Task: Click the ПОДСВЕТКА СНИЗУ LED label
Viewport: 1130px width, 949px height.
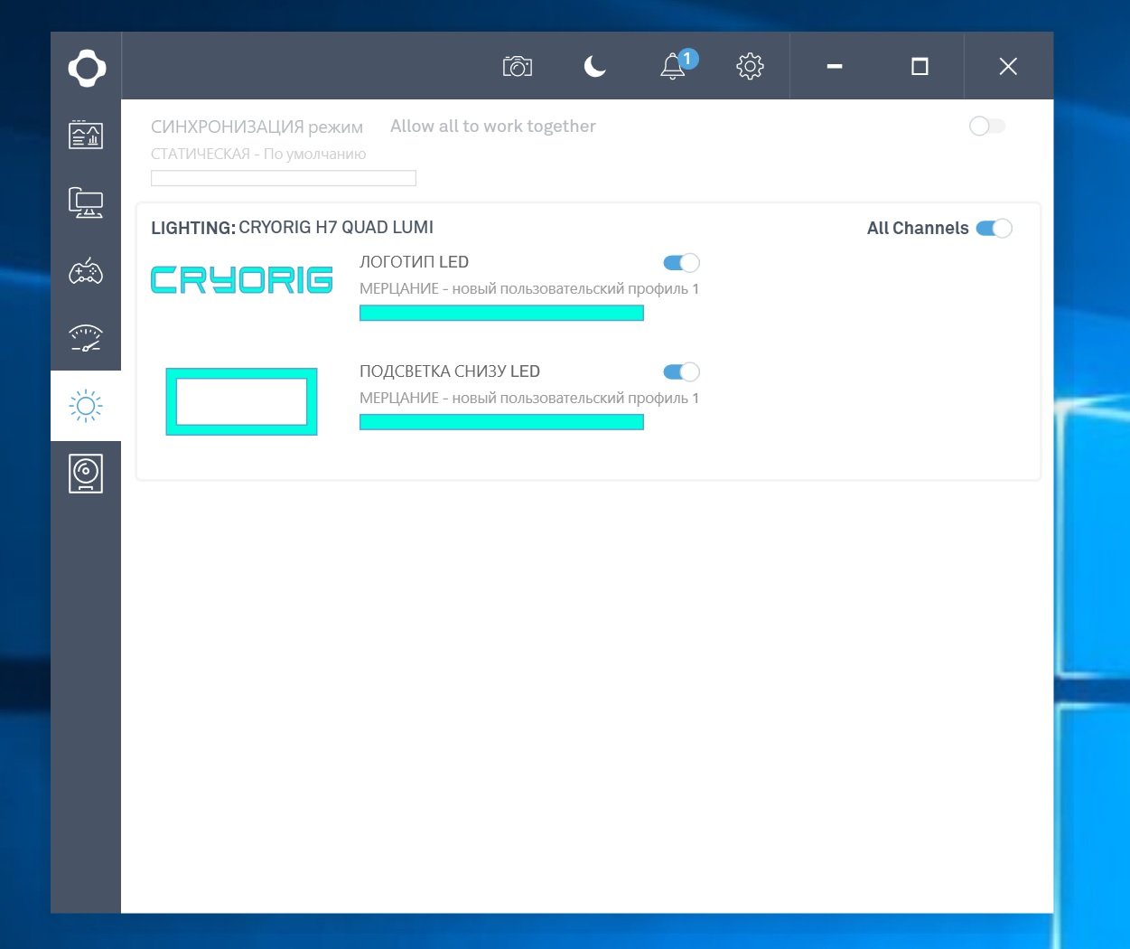Action: click(x=450, y=371)
